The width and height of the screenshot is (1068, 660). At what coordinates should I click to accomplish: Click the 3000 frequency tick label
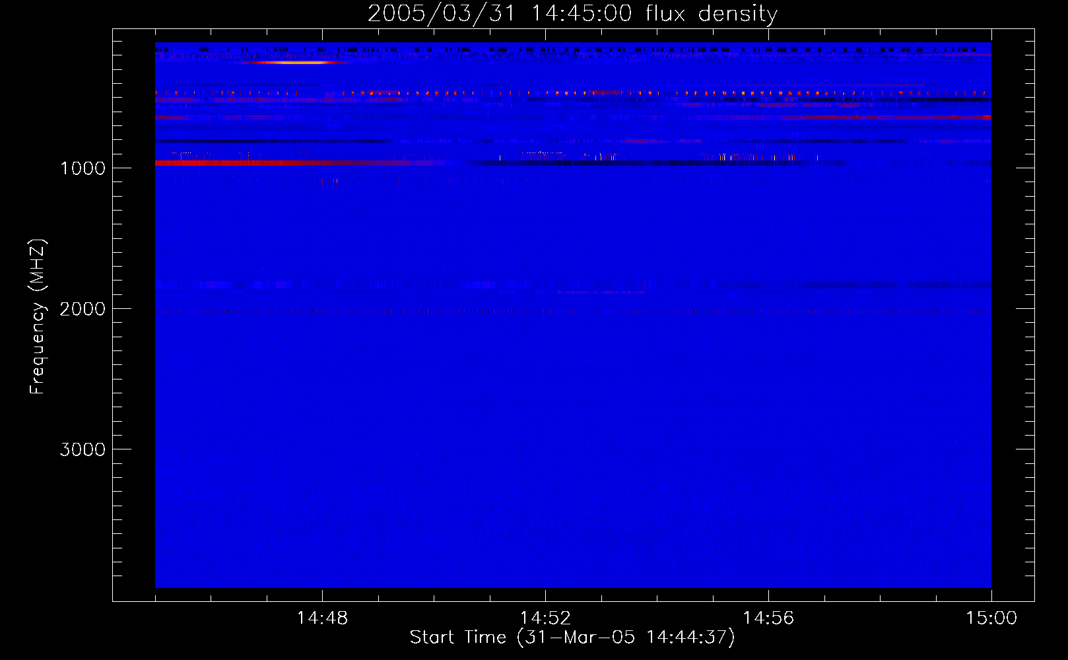(x=83, y=449)
